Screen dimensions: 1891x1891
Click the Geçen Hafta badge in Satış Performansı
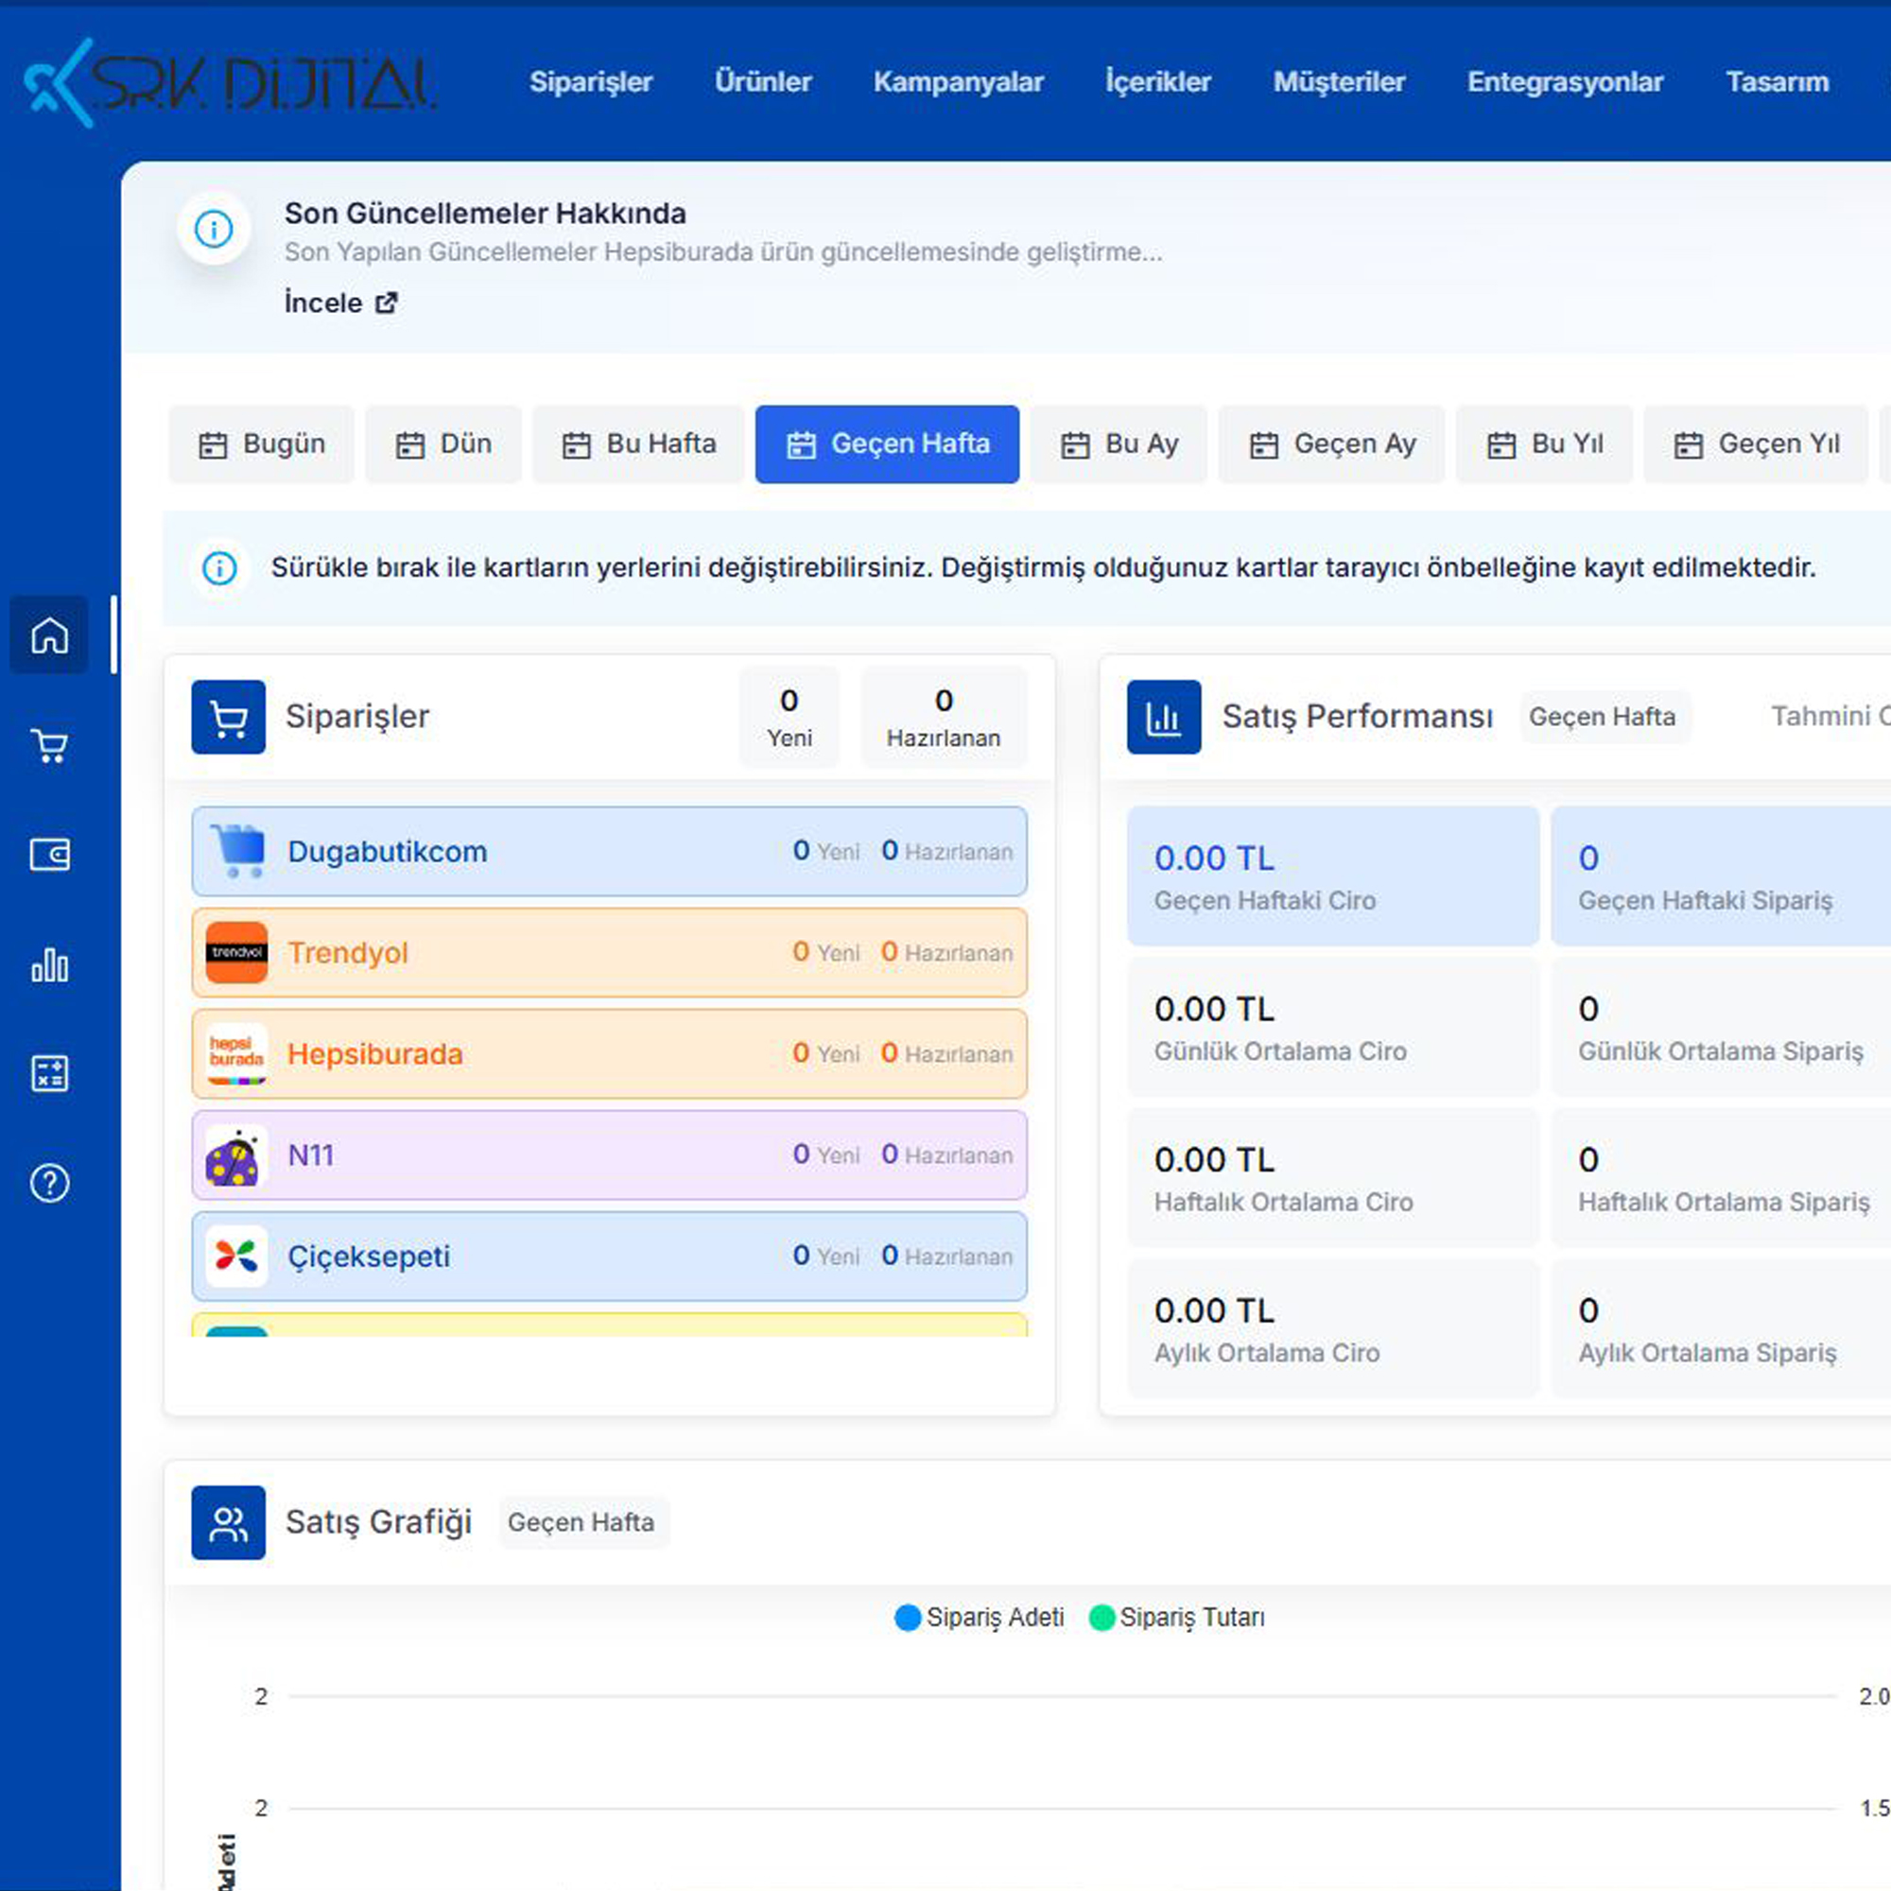(x=1604, y=718)
